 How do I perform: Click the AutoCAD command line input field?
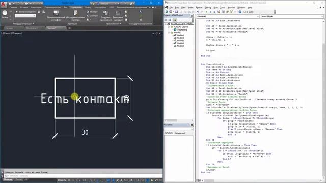click(83, 176)
